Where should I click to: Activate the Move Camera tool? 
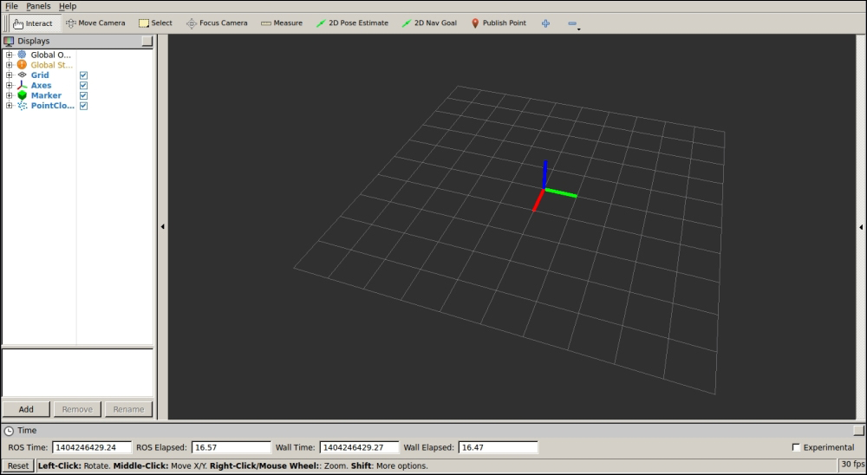tap(95, 23)
